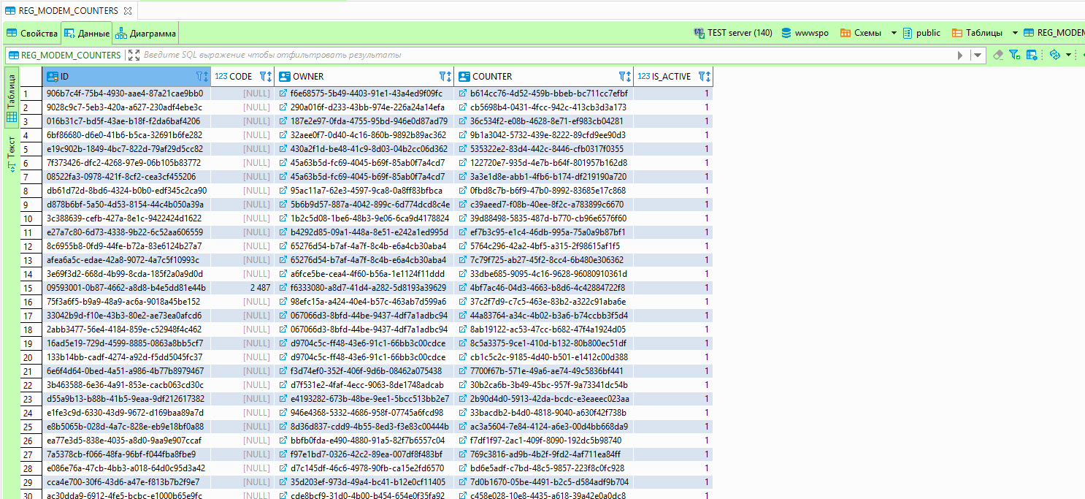
Task: Click the public schema breadcrumb
Action: (921, 33)
